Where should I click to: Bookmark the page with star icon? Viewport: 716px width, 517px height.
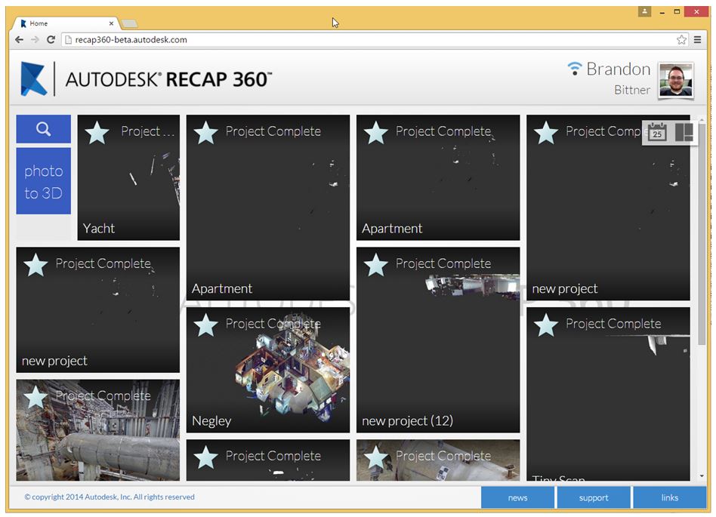coord(681,40)
